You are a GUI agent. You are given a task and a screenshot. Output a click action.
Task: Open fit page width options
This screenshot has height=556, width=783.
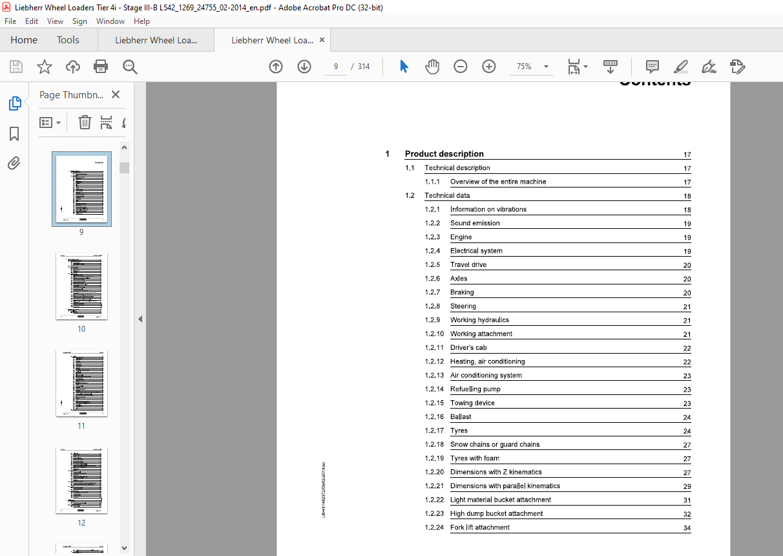[x=577, y=67]
